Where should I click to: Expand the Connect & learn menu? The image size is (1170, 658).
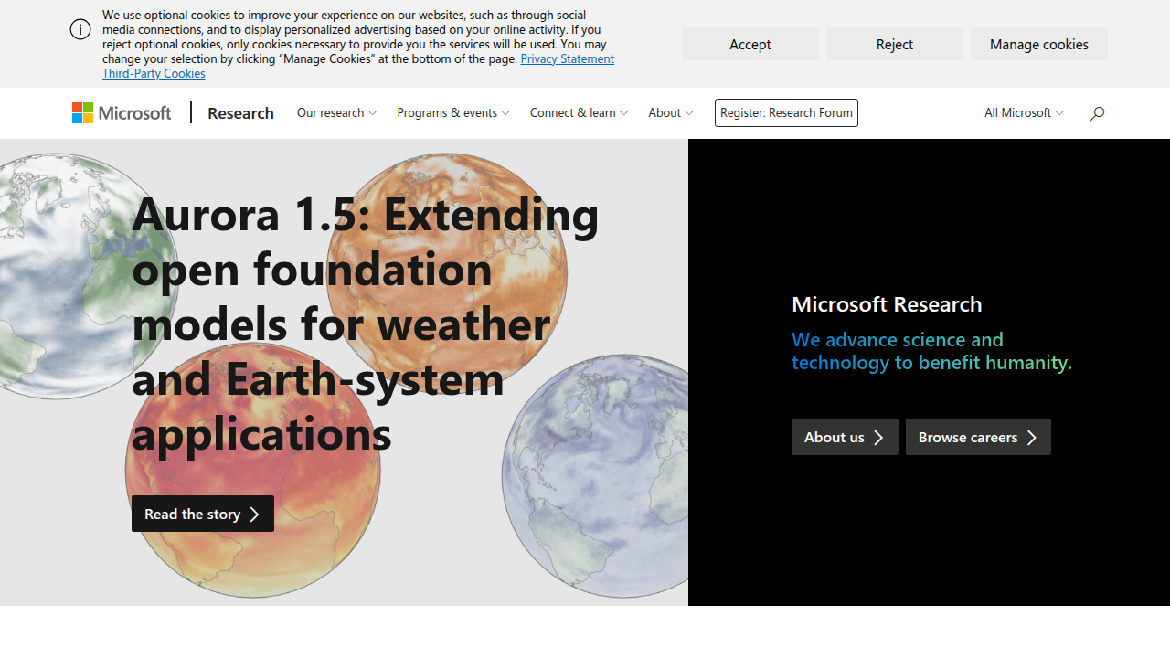(579, 112)
